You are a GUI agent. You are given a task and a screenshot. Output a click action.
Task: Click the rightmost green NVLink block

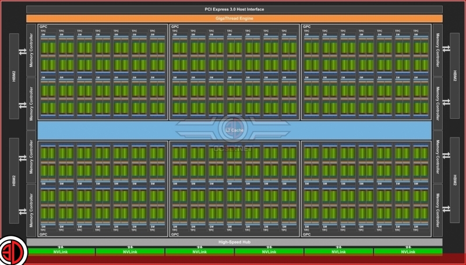(408, 252)
